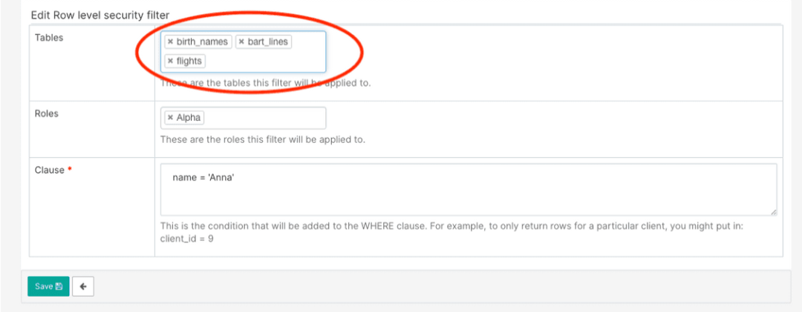Remove the birth_names table tag
The image size is (802, 312).
[x=170, y=42]
